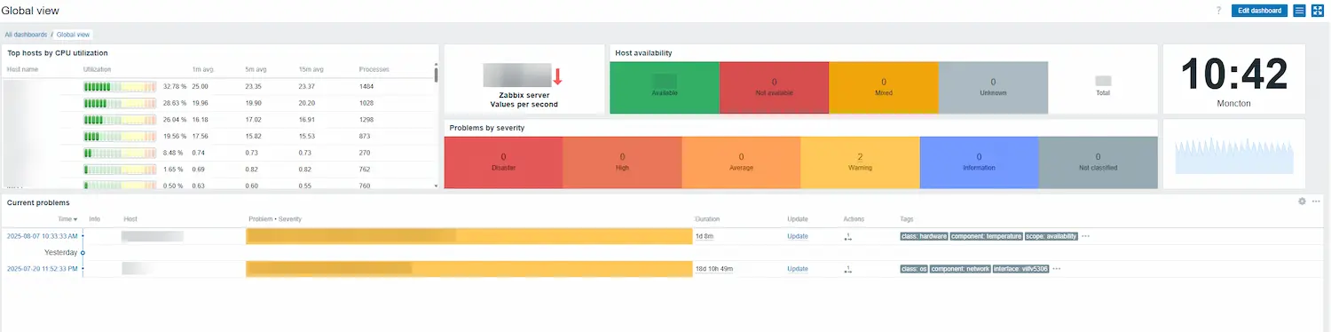
Task: Use the Top hosts widget scrollbar thumb
Action: click(436, 75)
